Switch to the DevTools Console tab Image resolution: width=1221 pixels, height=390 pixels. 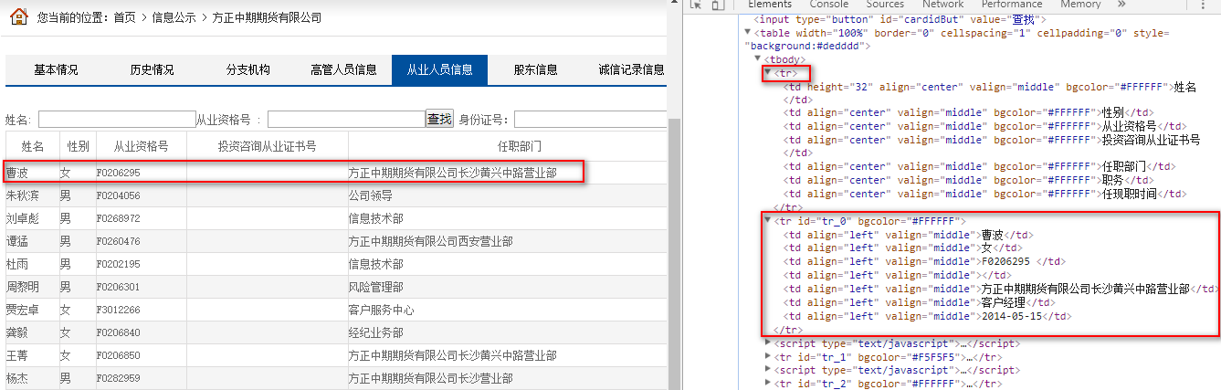829,5
